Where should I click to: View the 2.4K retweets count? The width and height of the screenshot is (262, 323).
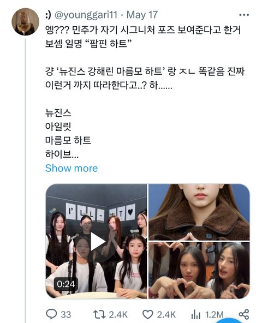point(118,315)
